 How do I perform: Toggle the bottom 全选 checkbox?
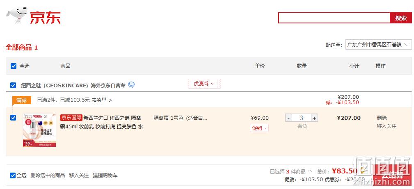(x=12, y=175)
